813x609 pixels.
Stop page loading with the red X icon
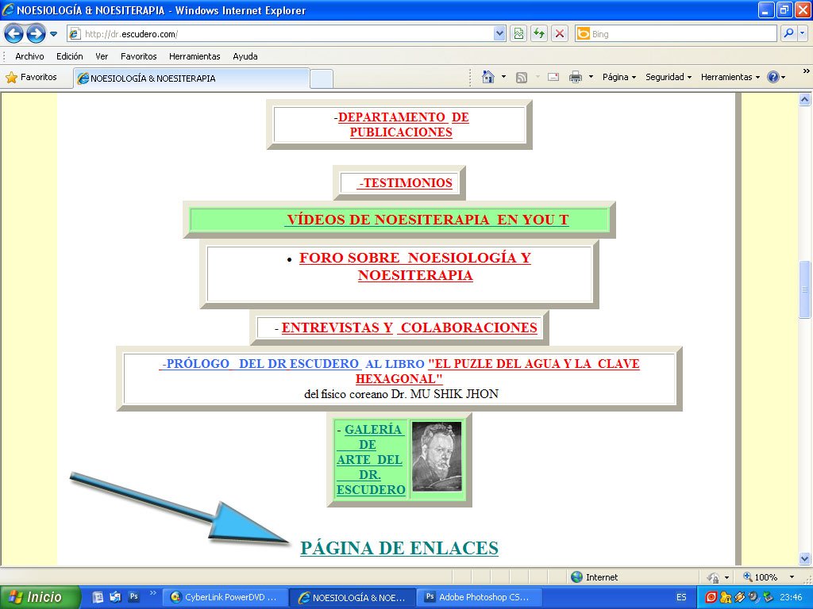click(x=560, y=33)
